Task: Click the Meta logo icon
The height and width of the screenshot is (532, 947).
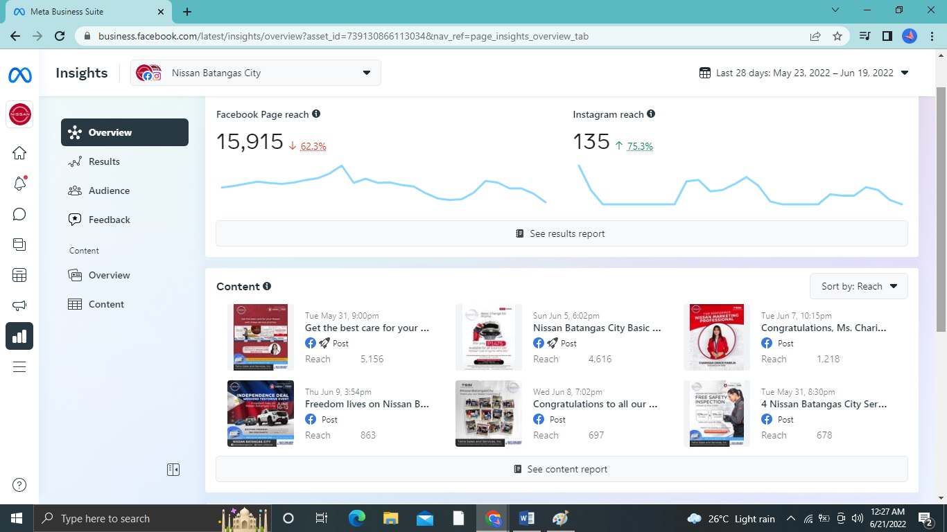Action: pos(19,75)
